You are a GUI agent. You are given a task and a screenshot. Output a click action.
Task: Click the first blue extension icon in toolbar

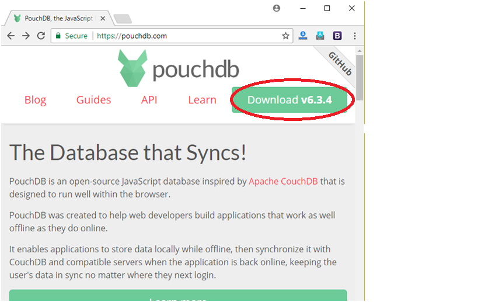click(x=303, y=36)
